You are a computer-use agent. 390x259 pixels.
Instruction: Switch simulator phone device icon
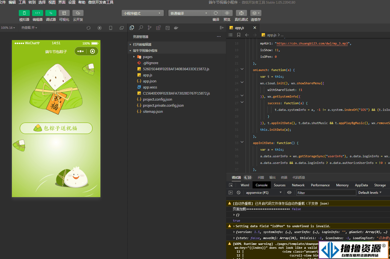tap(111, 28)
